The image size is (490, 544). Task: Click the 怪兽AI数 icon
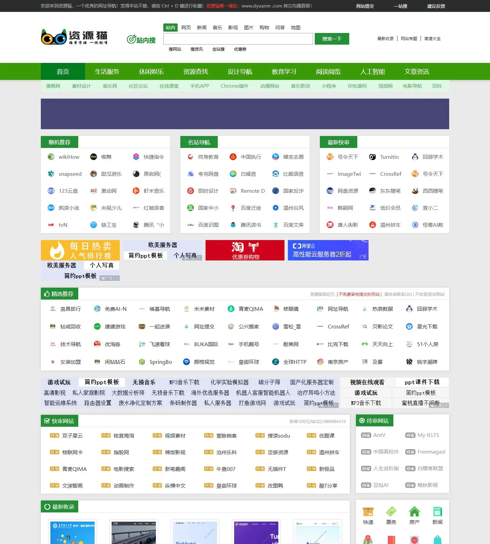415,225
